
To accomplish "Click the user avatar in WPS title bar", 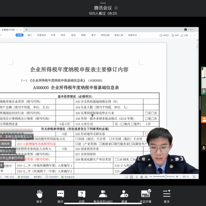I will click(x=186, y=30).
